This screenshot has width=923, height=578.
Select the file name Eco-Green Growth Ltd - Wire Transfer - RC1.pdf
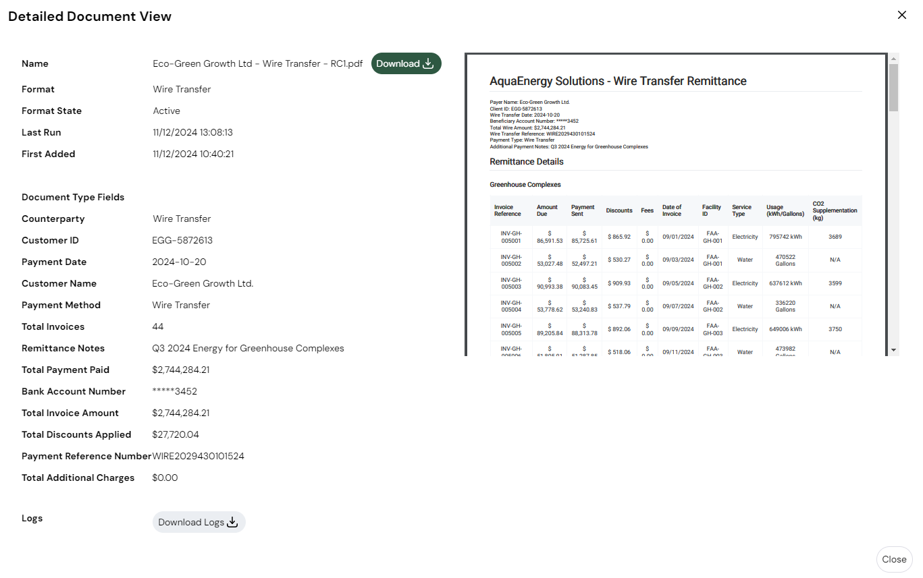[258, 63]
